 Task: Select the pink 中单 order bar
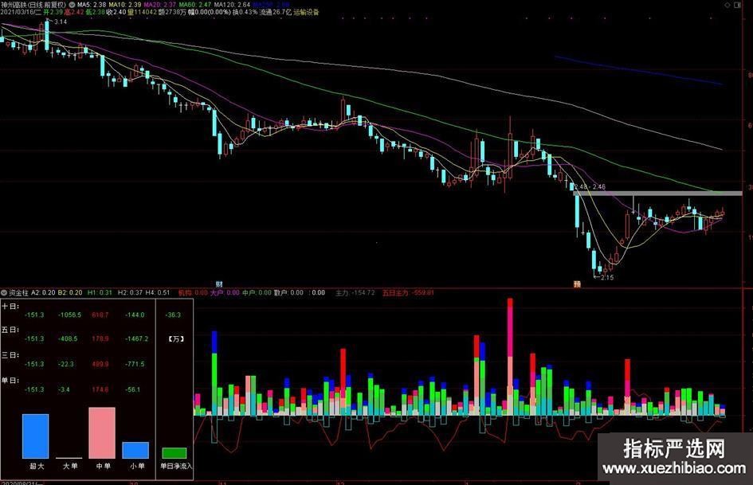coord(102,432)
